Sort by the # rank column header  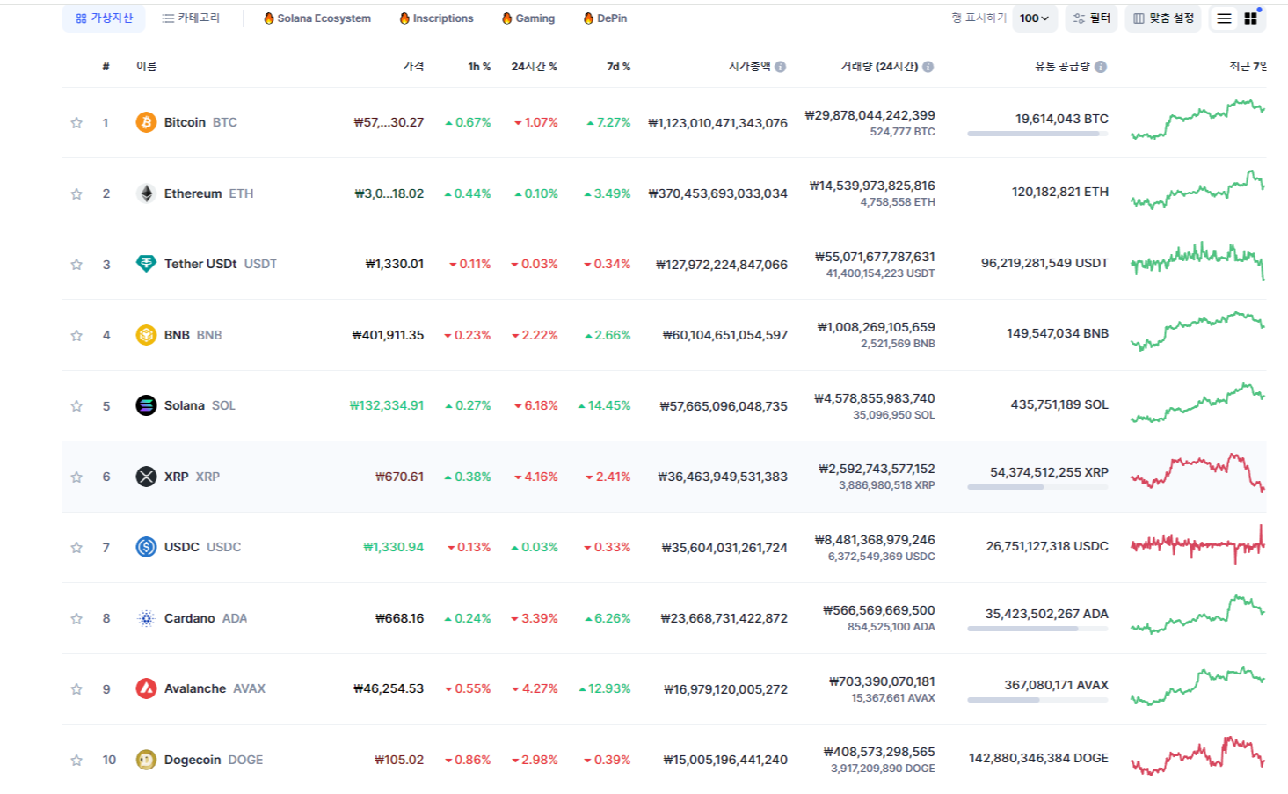click(106, 67)
